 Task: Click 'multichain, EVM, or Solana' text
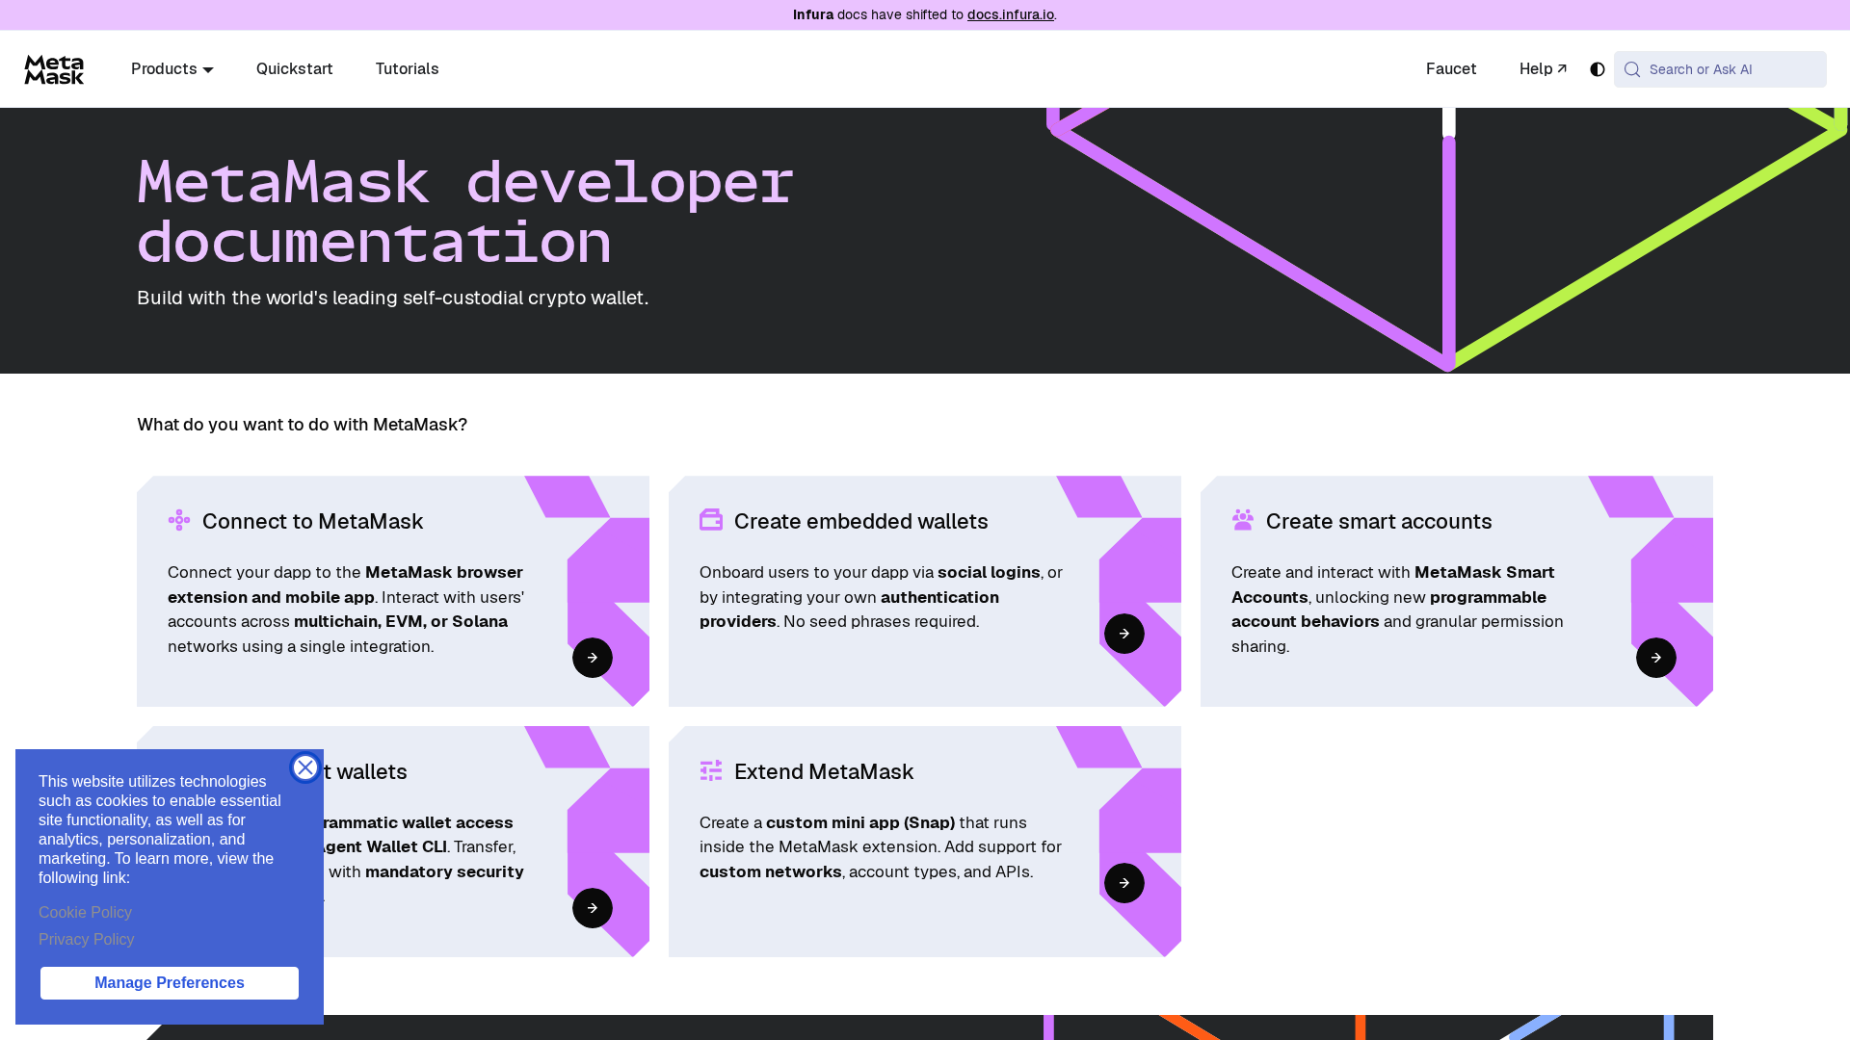click(x=401, y=621)
